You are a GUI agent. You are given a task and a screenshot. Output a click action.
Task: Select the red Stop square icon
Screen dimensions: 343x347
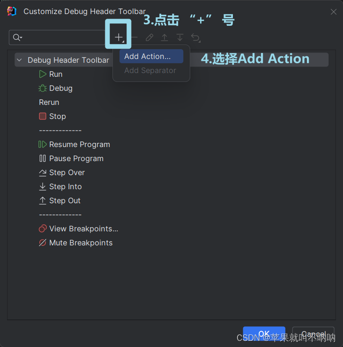pos(43,116)
